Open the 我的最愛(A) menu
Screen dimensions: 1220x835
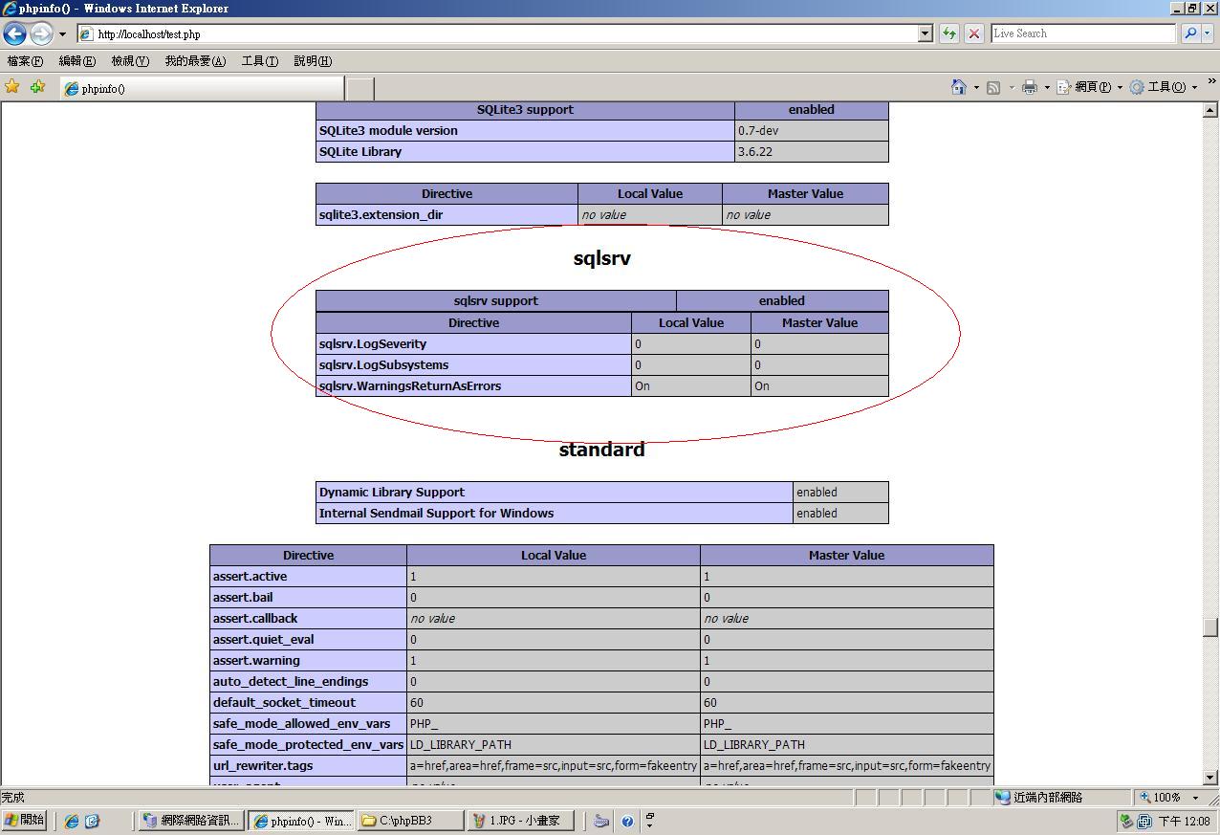(x=195, y=61)
